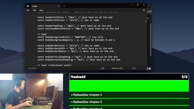Close the Notepad window
This screenshot has height=109, width=194.
(x=144, y=5)
